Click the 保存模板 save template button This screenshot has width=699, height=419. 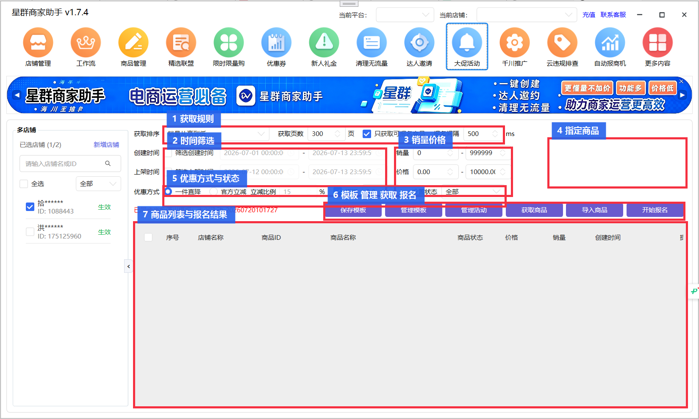click(x=353, y=210)
